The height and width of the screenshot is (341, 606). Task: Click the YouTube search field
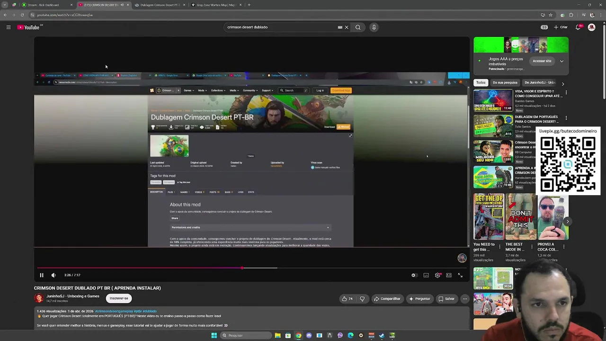279,27
